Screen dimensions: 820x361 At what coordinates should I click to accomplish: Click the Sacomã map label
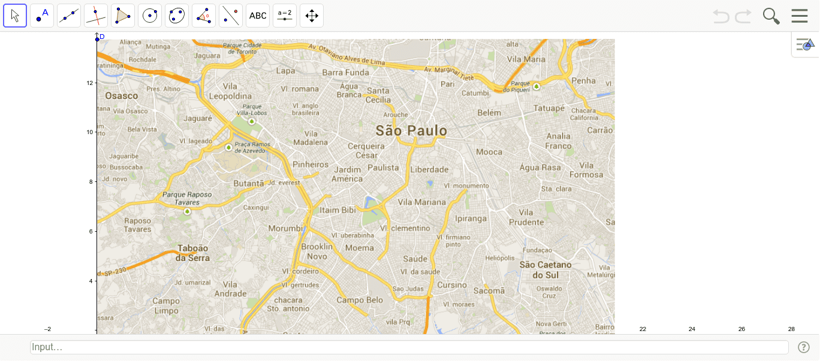coord(489,290)
